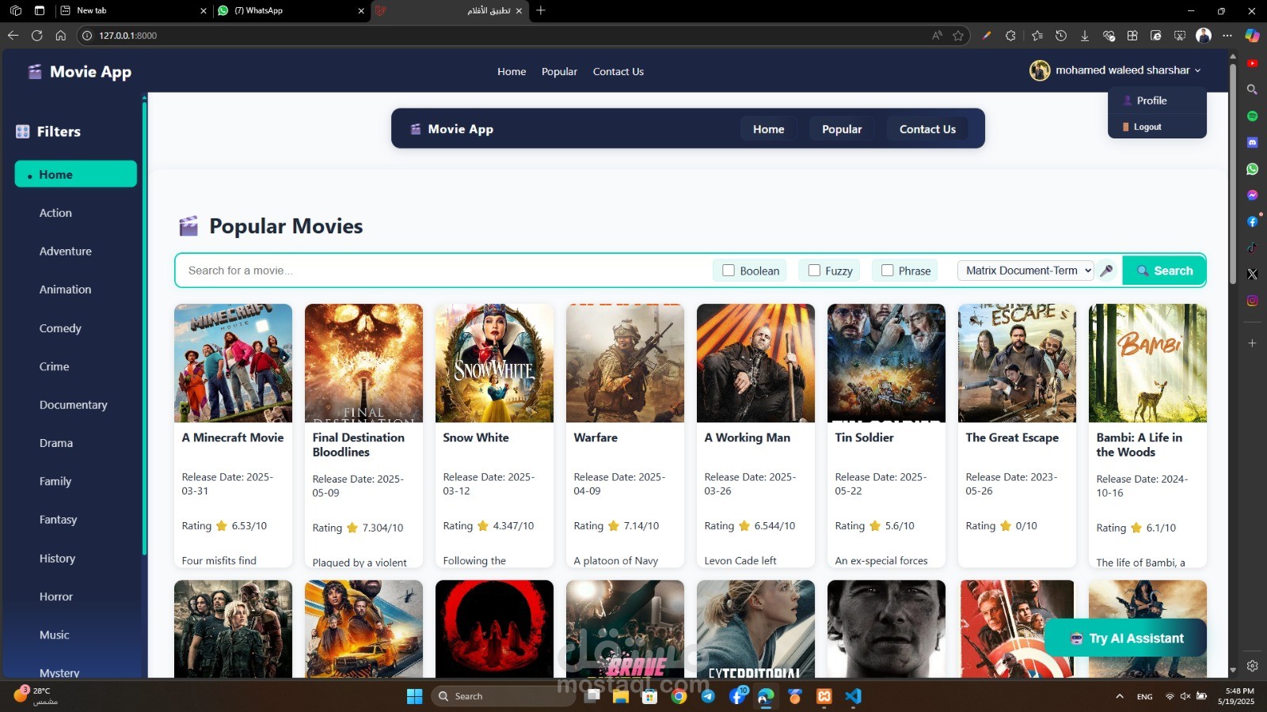Image resolution: width=1267 pixels, height=712 pixels.
Task: Open the Matrix Document-Term dropdown
Action: tap(1025, 270)
